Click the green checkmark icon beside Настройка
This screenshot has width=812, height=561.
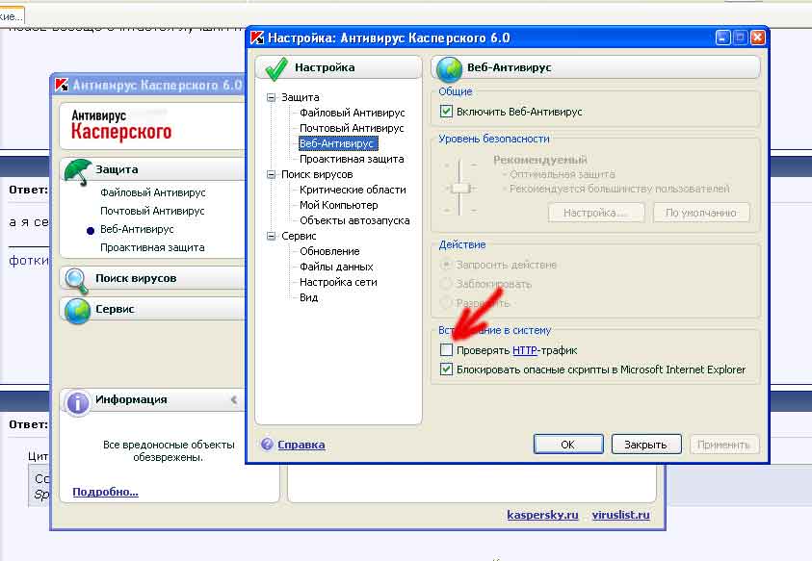tap(276, 69)
